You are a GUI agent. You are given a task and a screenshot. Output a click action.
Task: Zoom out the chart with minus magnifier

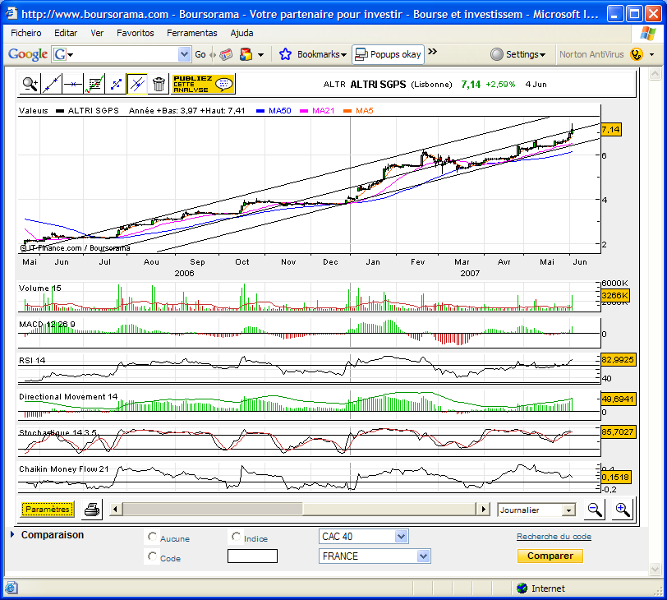[x=595, y=509]
